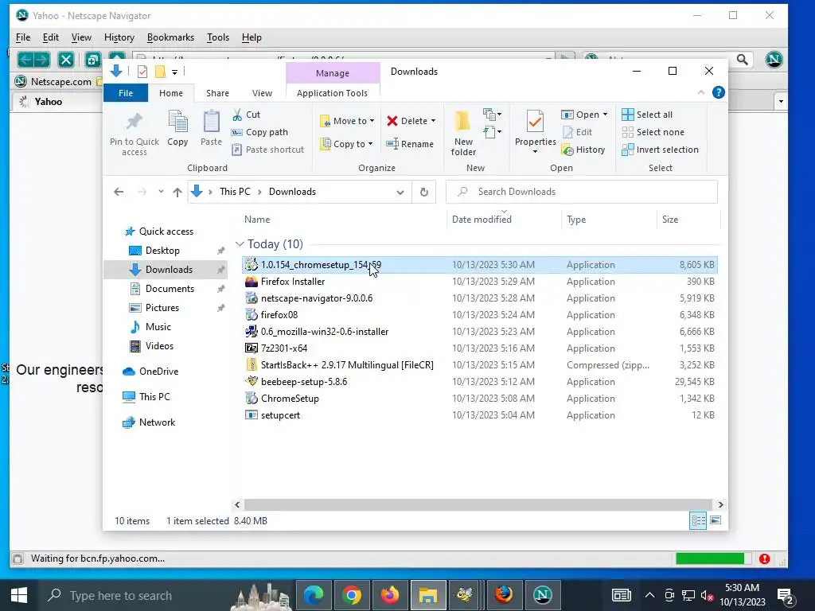The height and width of the screenshot is (611, 815).
Task: Click the Copy button in ribbon
Action: click(x=177, y=128)
